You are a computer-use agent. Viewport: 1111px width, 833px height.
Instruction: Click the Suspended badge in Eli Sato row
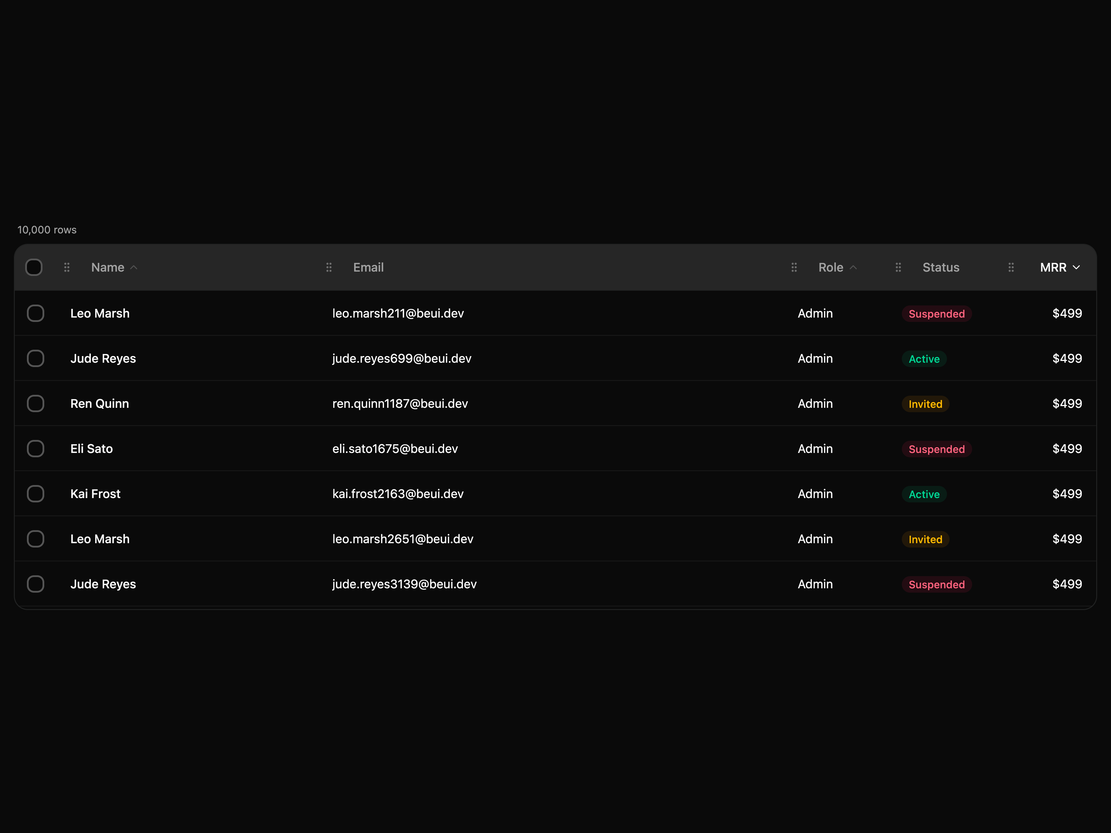[x=937, y=449]
